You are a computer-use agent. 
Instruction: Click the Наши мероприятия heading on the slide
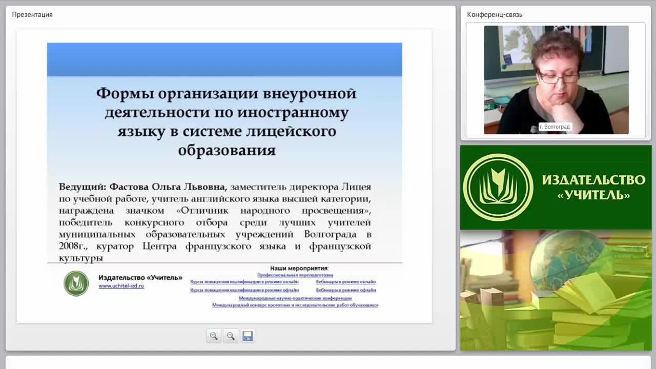(x=299, y=268)
